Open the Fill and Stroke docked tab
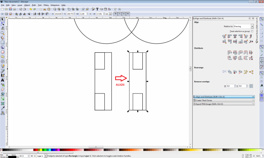The image size is (264, 158). coord(257,30)
